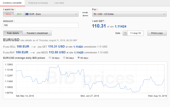Choose the 30 days radio button

50,58
